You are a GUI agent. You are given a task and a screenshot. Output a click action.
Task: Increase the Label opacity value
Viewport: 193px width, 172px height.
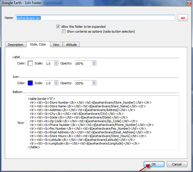coord(94,62)
